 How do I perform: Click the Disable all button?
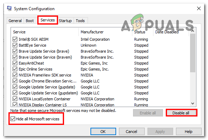[181, 113]
